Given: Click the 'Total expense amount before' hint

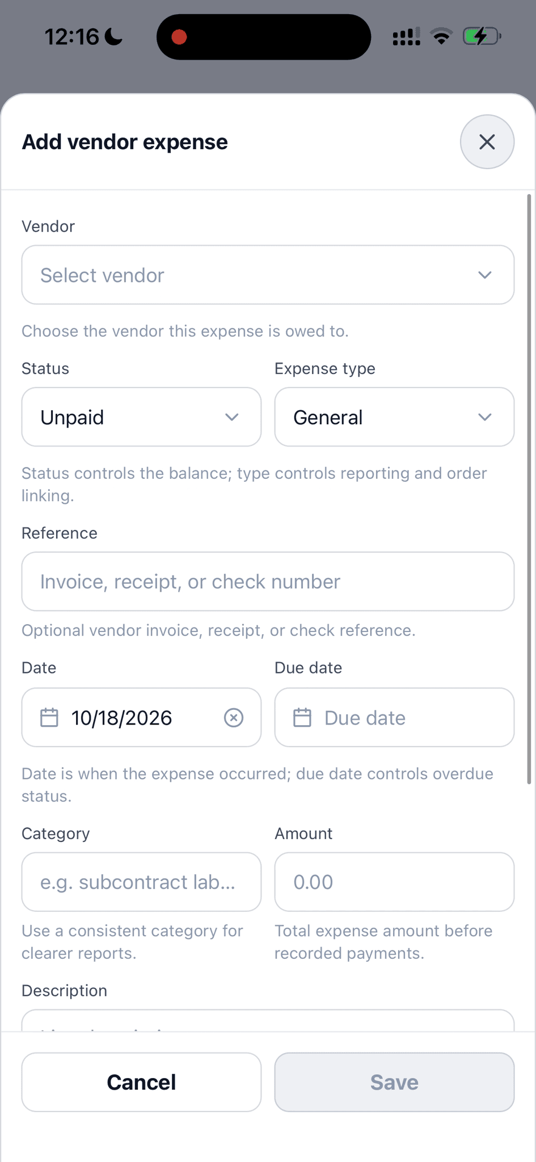Looking at the screenshot, I should (383, 942).
